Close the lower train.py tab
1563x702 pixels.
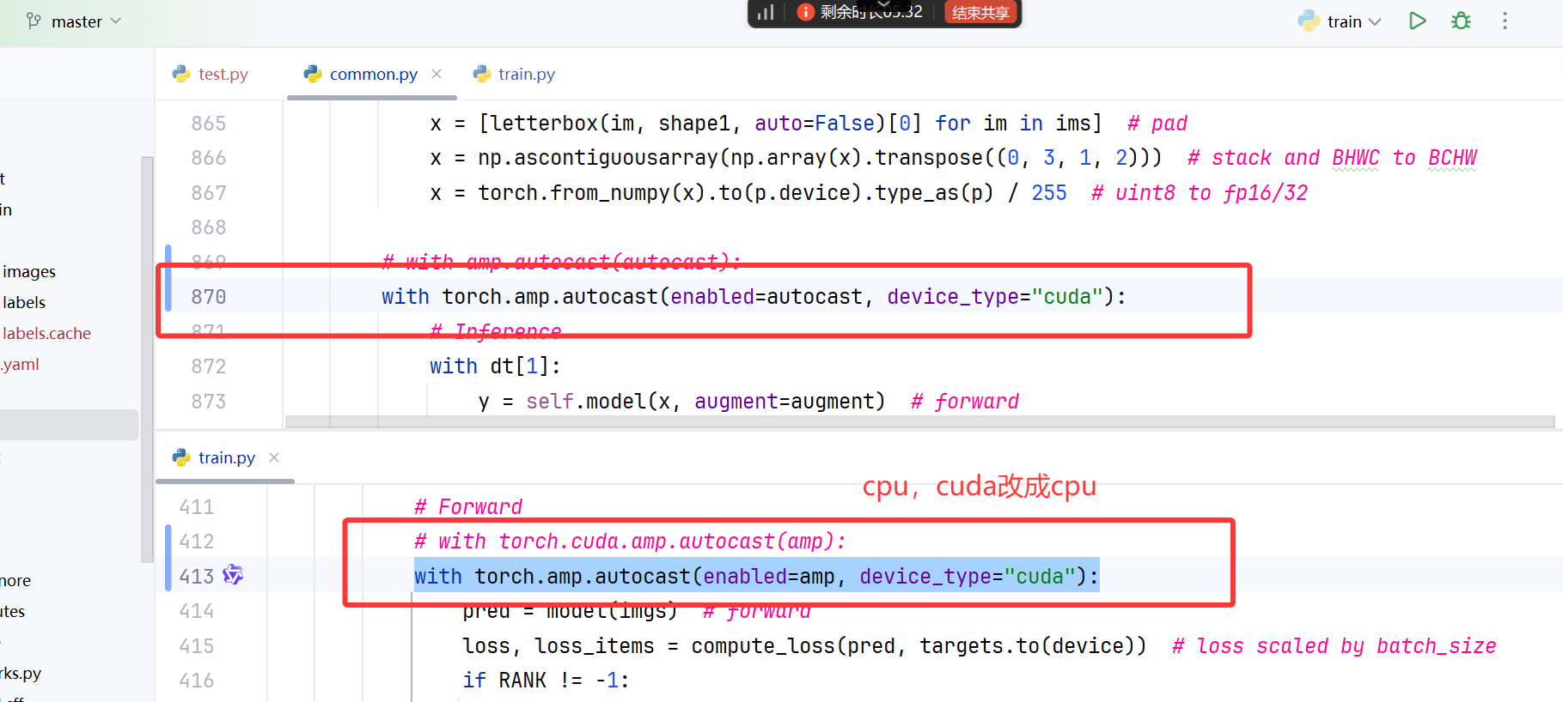[x=274, y=457]
